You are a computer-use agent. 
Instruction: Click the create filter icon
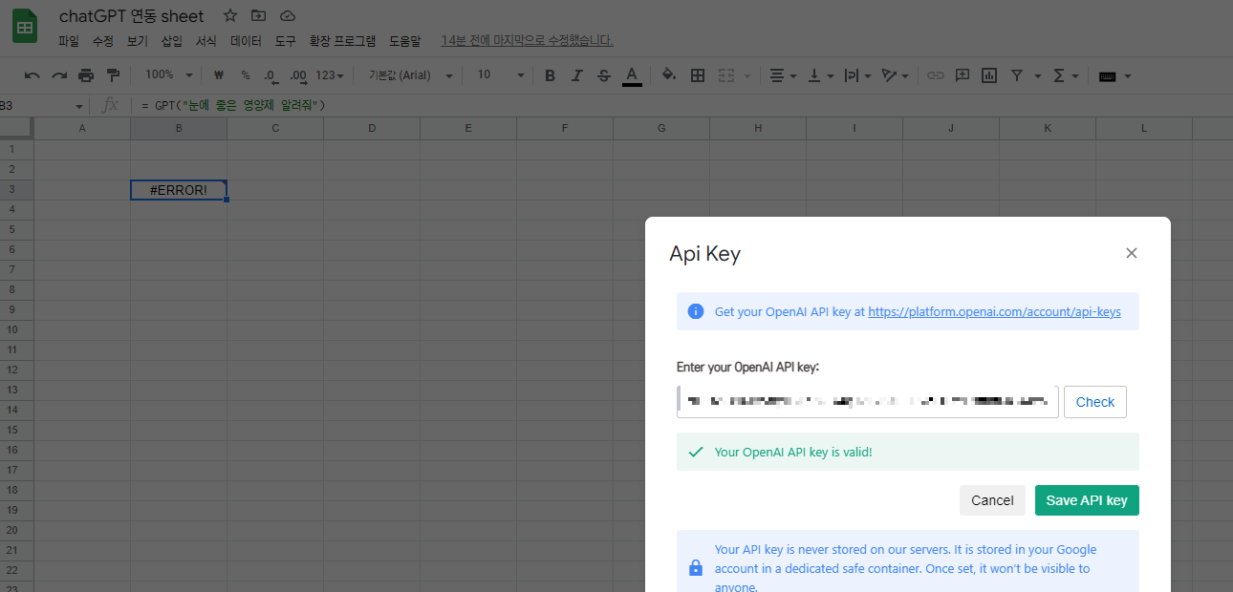[x=1017, y=75]
